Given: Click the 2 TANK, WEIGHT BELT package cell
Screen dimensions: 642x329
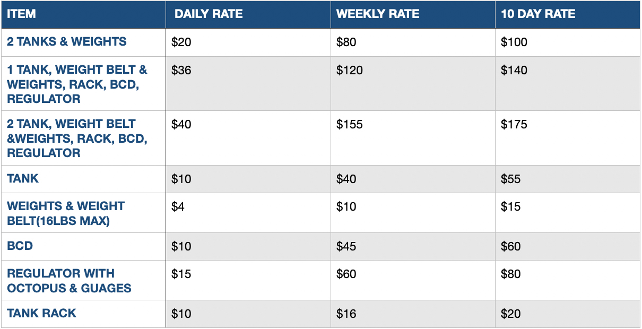Looking at the screenshot, I should [77, 138].
